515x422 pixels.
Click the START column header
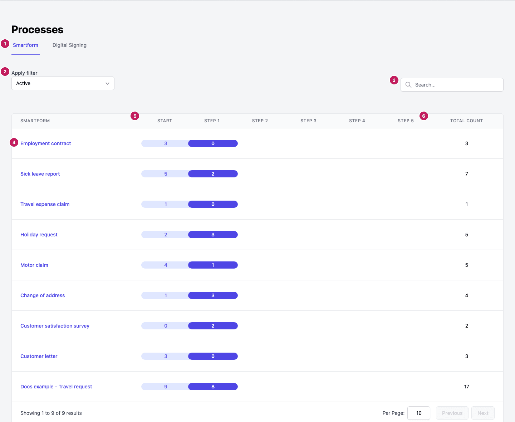pos(165,121)
